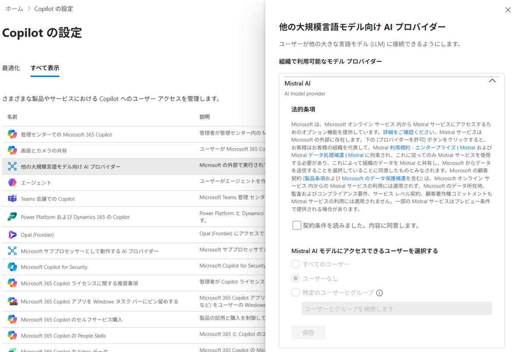518x352 pixels.
Task: Open Microsoft 365 Copilot のセルフサービス購入 row
Action: (x=133, y=319)
